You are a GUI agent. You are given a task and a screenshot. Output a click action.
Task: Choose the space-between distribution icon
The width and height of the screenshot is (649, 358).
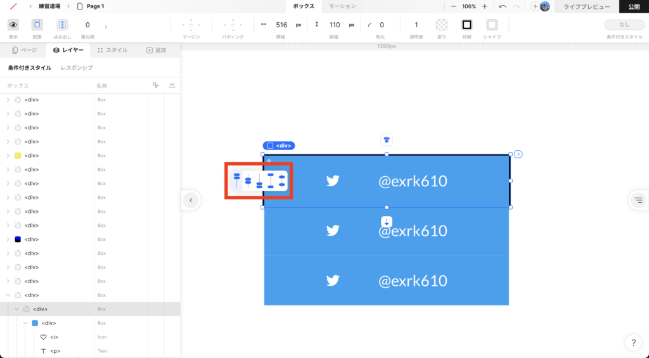(270, 181)
